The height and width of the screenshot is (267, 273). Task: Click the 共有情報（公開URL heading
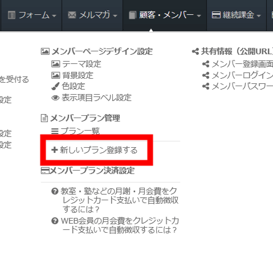click(x=237, y=51)
